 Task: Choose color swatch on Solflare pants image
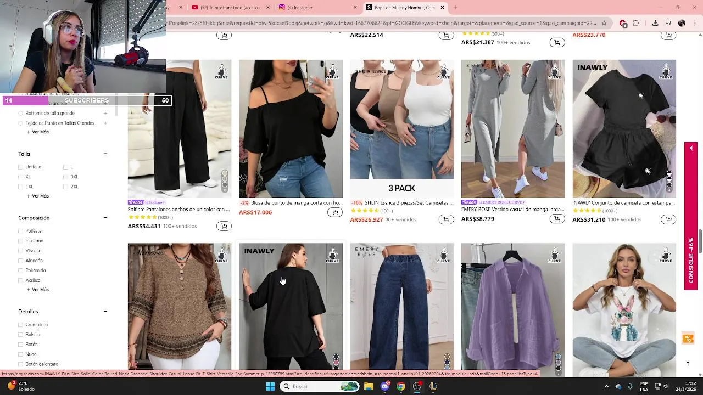(x=225, y=181)
